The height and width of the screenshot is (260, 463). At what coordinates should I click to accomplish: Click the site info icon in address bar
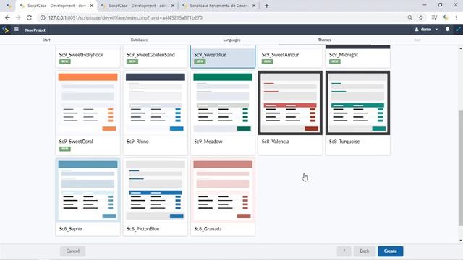pyautogui.click(x=43, y=17)
